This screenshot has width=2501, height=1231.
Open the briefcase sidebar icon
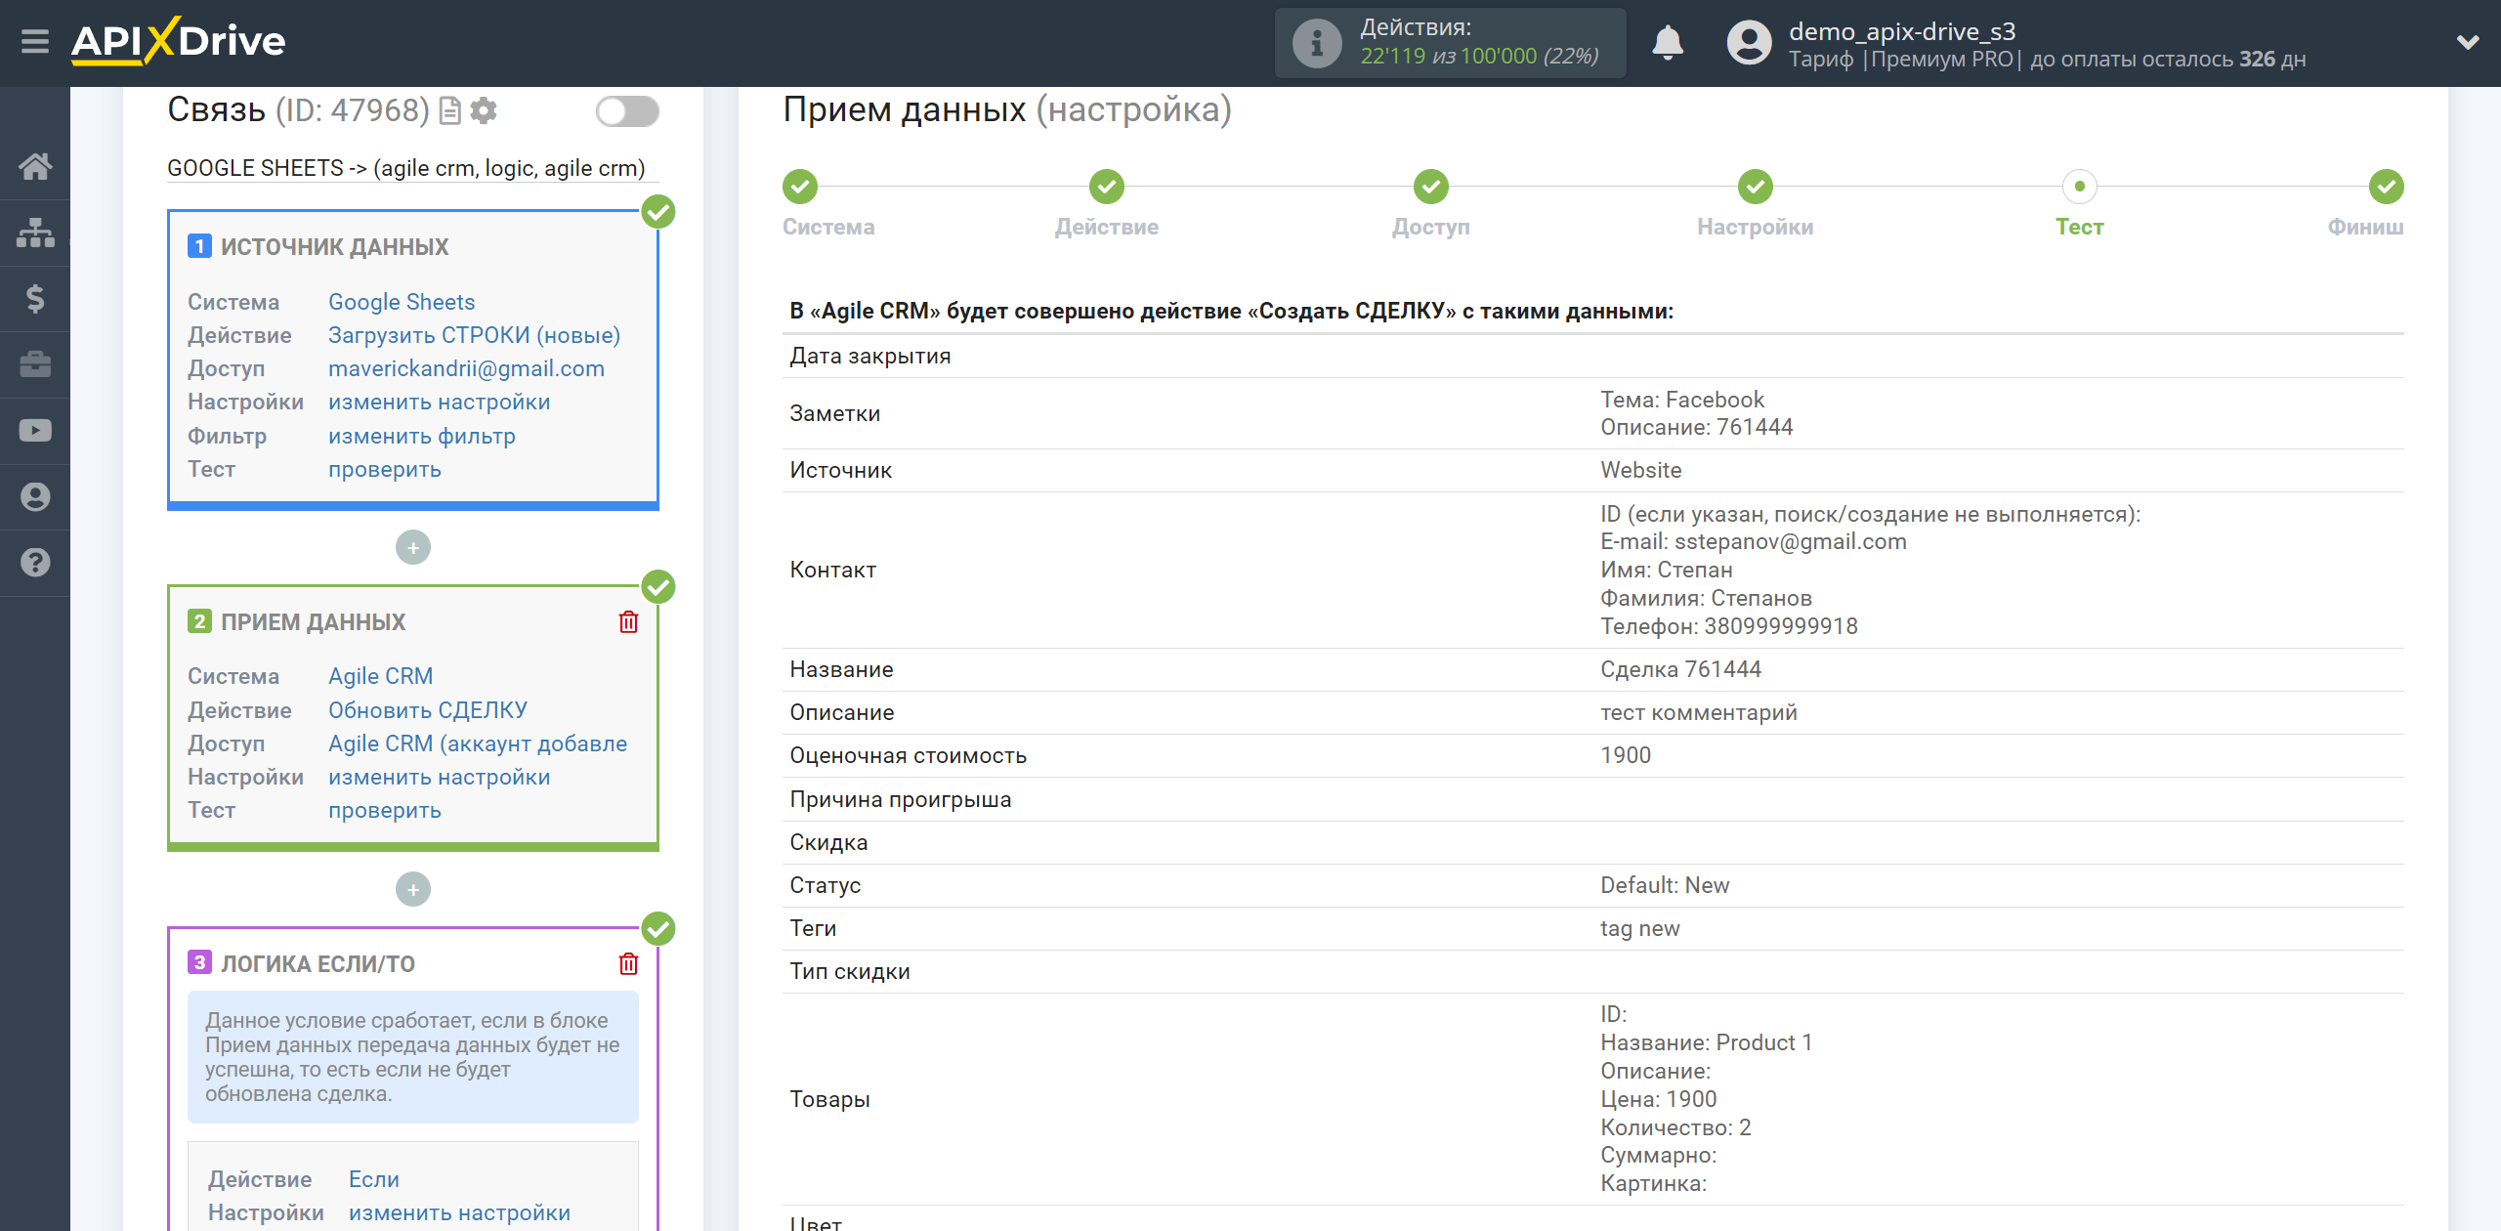click(x=35, y=364)
